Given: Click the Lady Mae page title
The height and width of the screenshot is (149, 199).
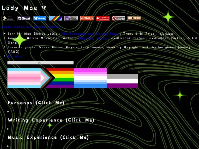Looking at the screenshot, I should pyautogui.click(x=24, y=8).
